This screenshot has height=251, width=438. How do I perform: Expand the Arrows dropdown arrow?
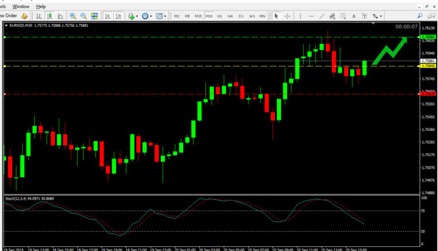point(381,16)
